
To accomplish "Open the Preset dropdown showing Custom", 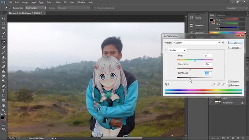I will tap(197, 42).
